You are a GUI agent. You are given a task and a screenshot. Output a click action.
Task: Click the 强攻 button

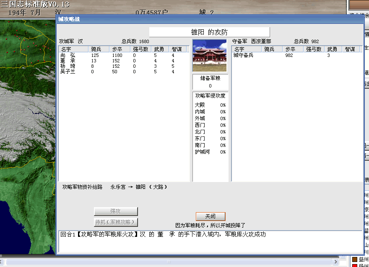pyautogui.click(x=116, y=211)
